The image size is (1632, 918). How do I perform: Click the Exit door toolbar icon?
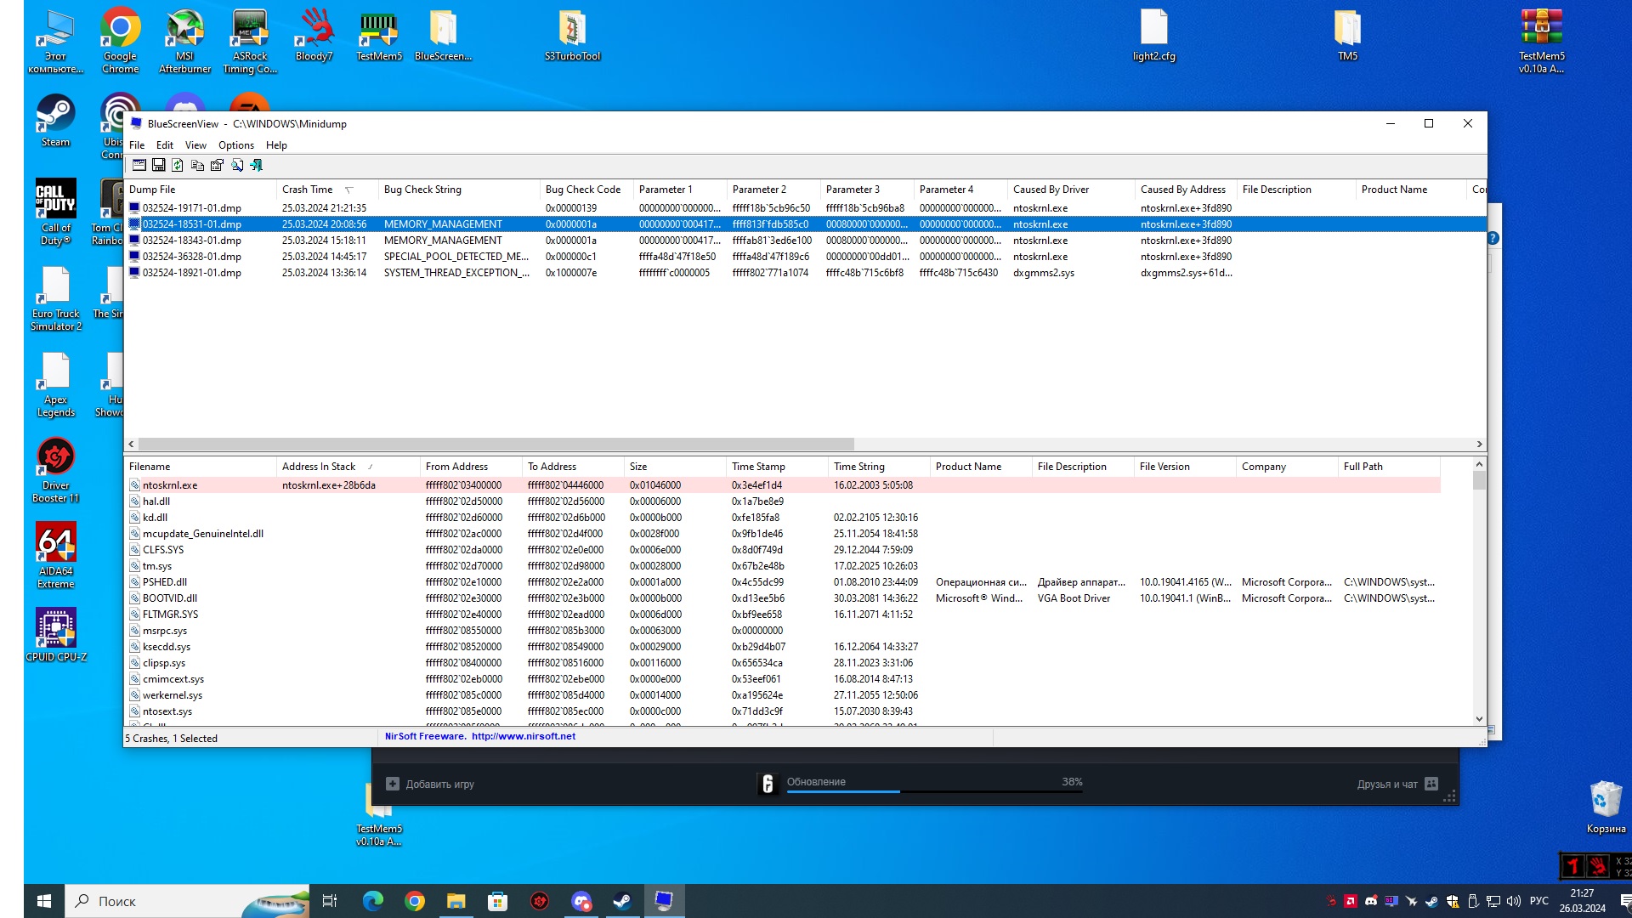coord(256,165)
